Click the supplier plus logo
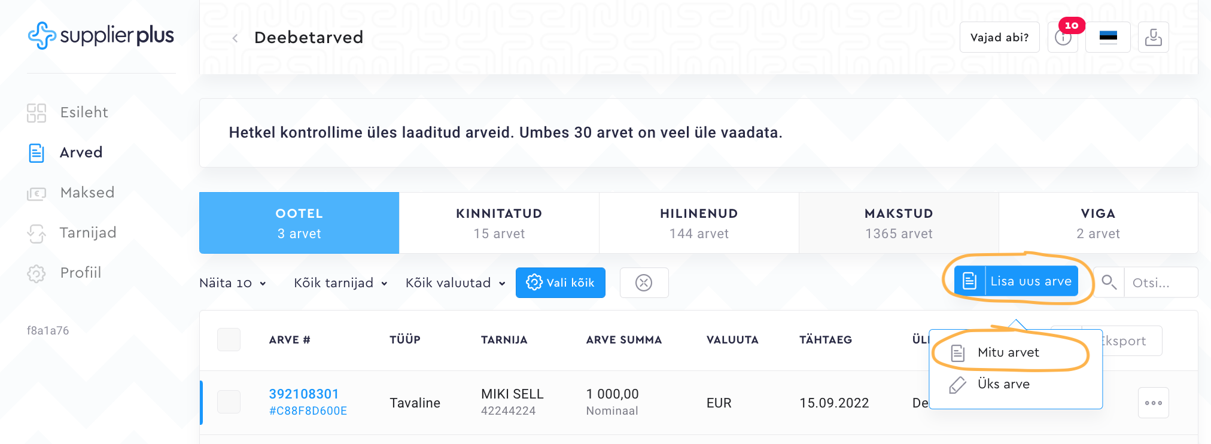 101,35
